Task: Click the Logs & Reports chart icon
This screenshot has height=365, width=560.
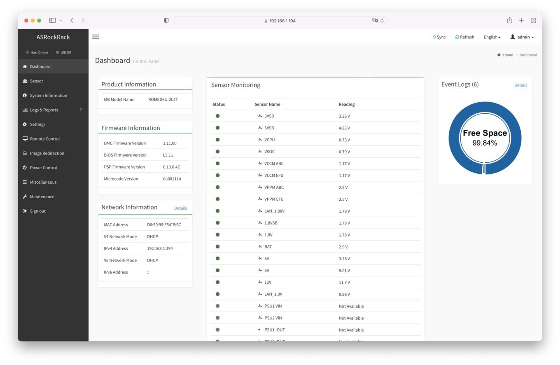Action: [x=25, y=110]
